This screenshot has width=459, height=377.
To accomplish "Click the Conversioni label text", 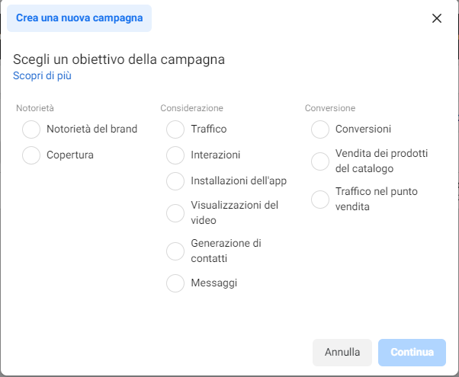I will (x=363, y=129).
